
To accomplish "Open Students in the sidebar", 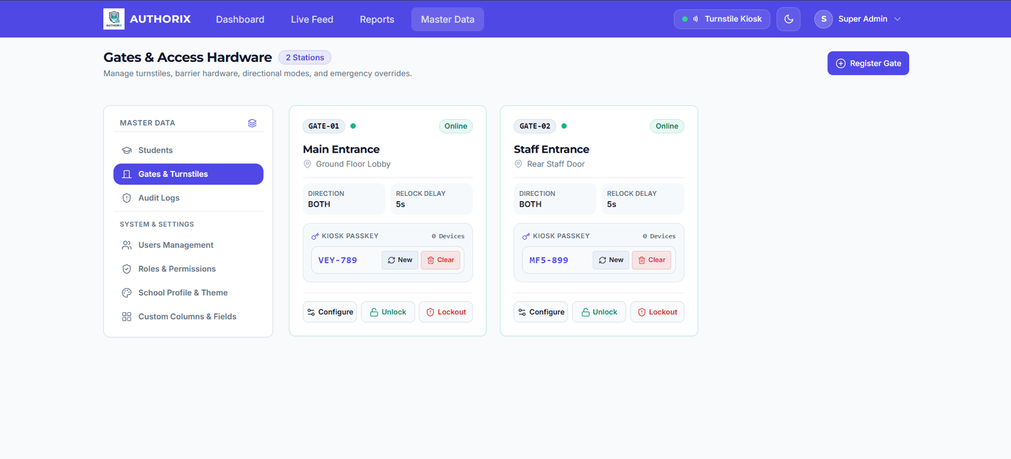I will (188, 151).
